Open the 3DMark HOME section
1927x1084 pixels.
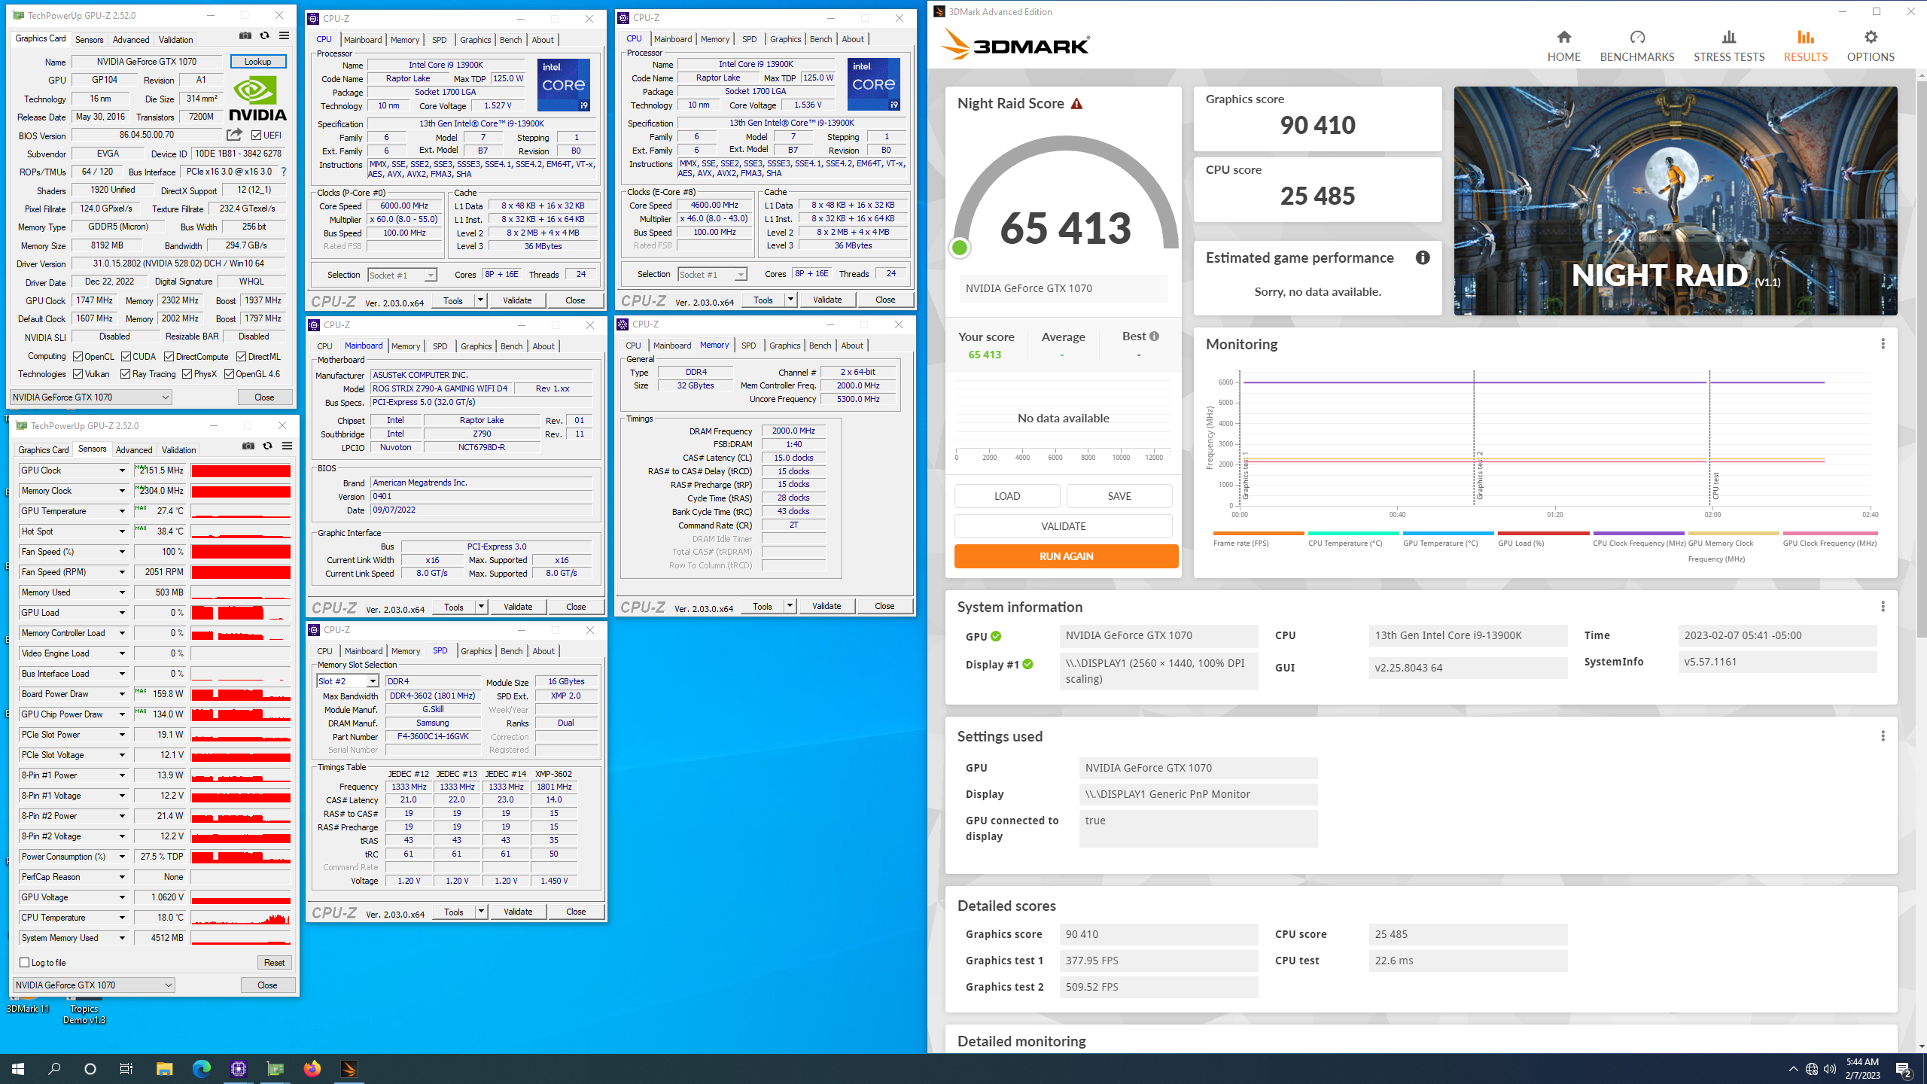1563,46
